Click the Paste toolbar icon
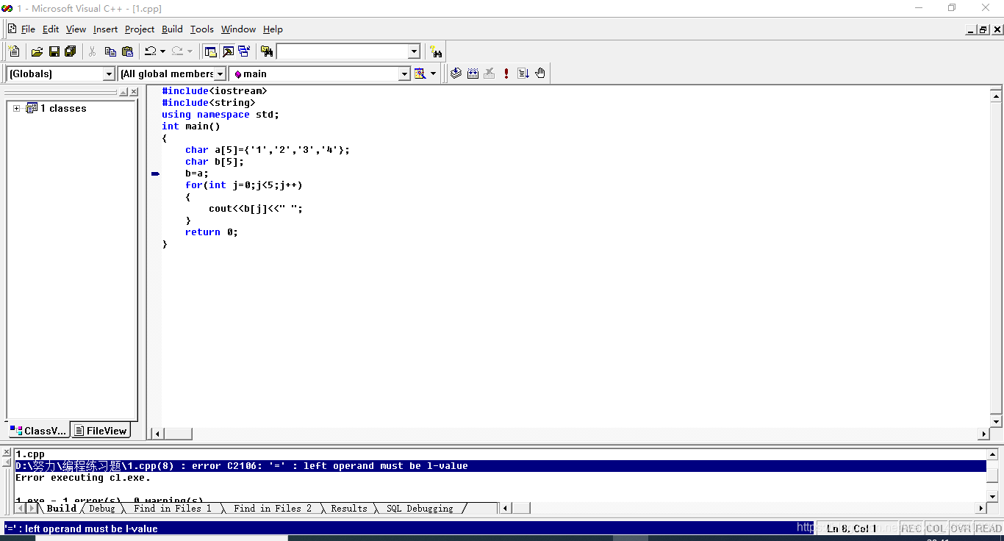Screen dimensions: 1004x541 point(128,51)
